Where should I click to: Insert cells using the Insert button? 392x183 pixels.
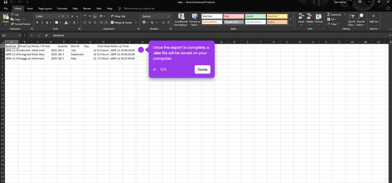[301, 19]
